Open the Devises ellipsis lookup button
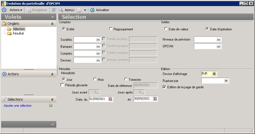This screenshot has width=255, height=134. (x=98, y=60)
